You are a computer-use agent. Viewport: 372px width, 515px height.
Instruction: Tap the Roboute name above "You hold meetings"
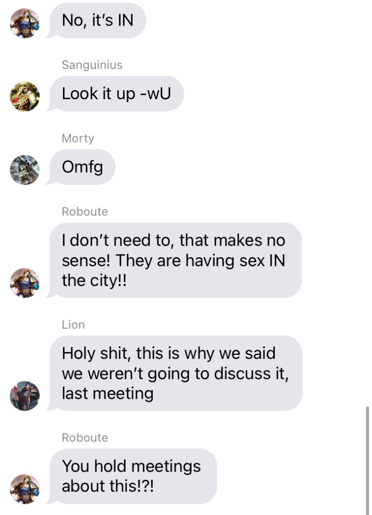(x=85, y=437)
